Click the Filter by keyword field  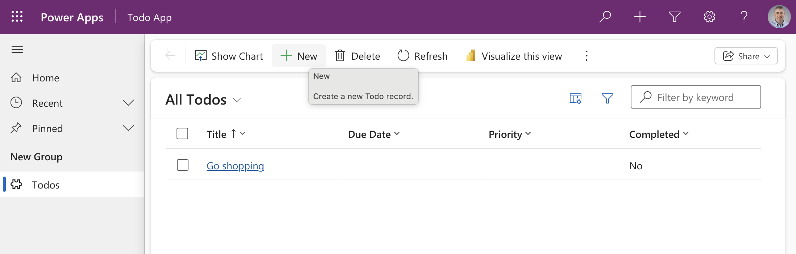(x=696, y=97)
